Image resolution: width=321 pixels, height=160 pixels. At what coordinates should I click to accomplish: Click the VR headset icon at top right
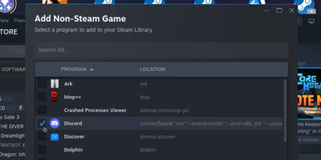coord(311,11)
